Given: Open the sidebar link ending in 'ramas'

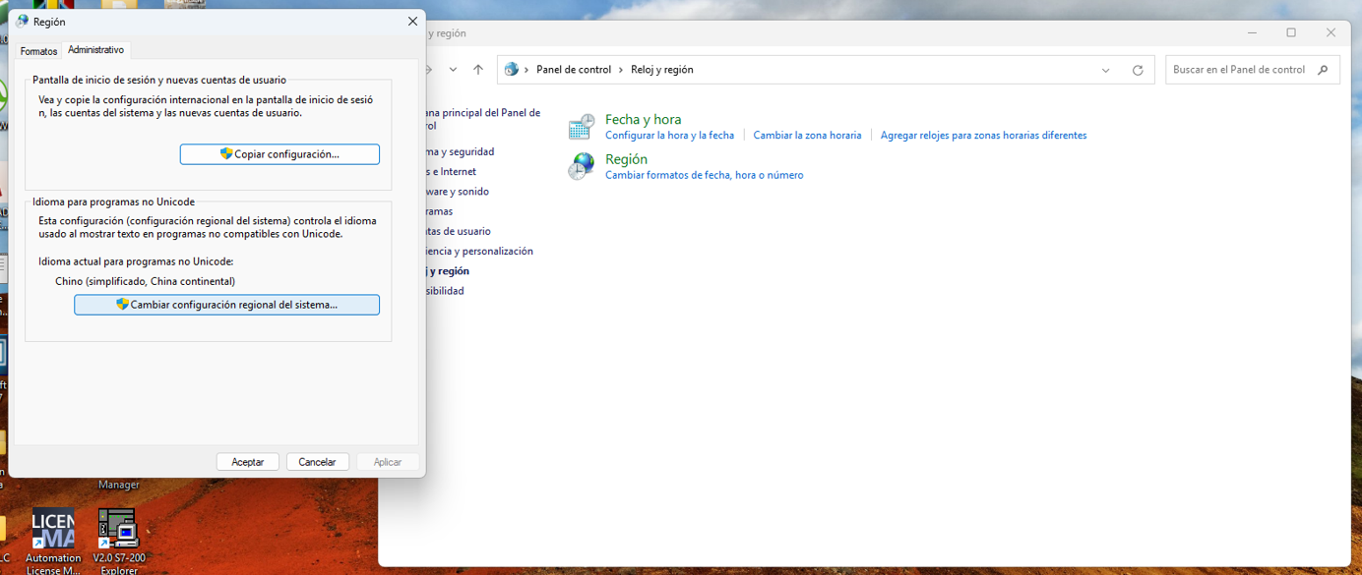Looking at the screenshot, I should coord(440,211).
